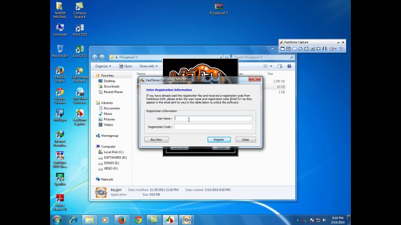Select Excel 2013 desktop shortcut
Screen dimensions: 401x225
pyautogui.click(x=80, y=51)
